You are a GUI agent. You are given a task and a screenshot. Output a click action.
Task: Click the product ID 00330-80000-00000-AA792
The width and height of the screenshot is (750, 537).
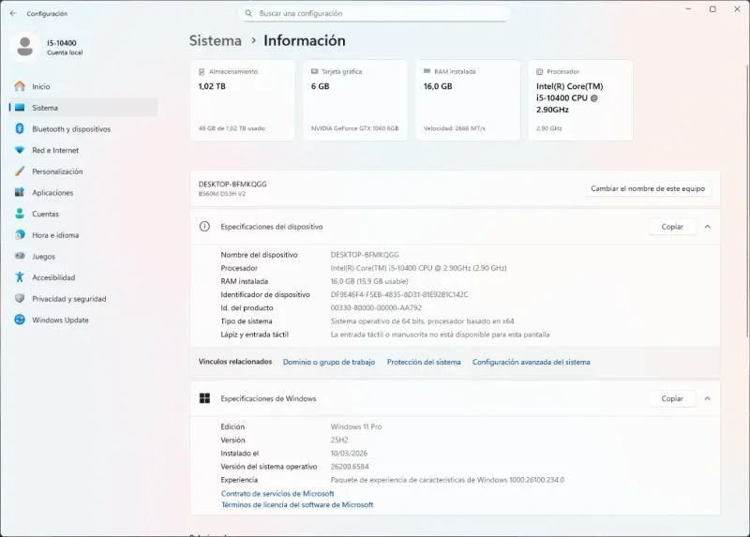click(376, 308)
